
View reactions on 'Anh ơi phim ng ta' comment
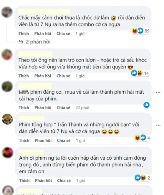pyautogui.click(x=142, y=178)
